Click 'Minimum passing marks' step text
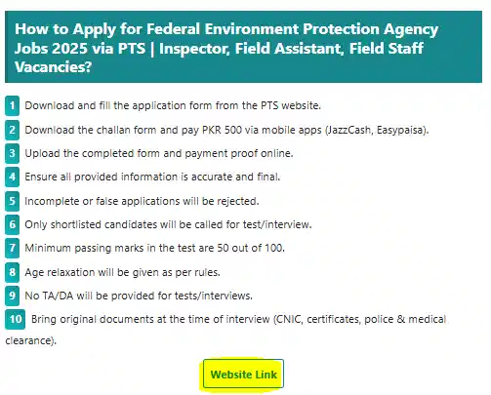Screen dimensions: 491x395 click(154, 248)
